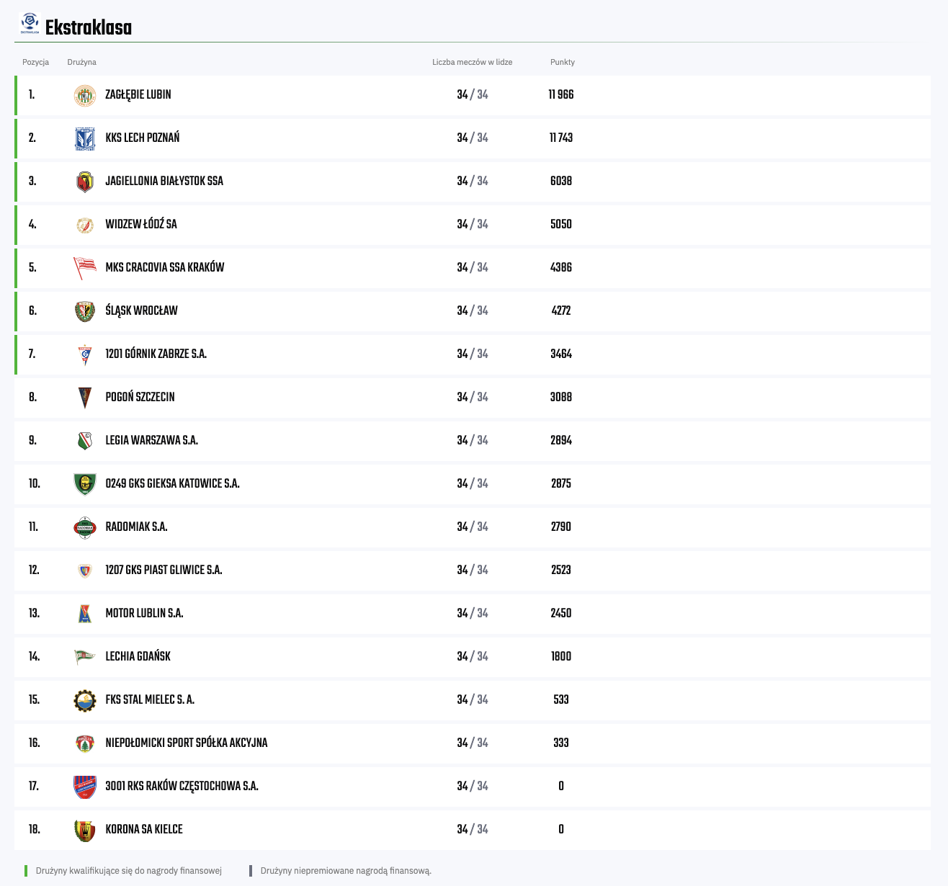Open the Widzew Łódź SA team name
This screenshot has width=948, height=886.
point(141,225)
